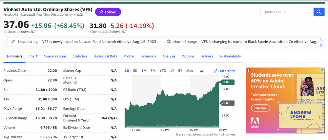328x140 pixels.
Task: Open the Financials tab
Action: [x=148, y=56]
